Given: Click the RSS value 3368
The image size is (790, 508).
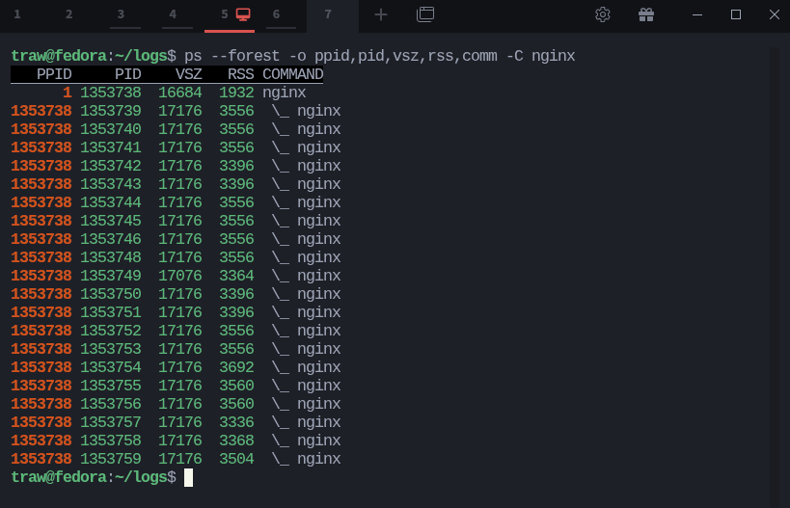Looking at the screenshot, I should coord(236,441).
